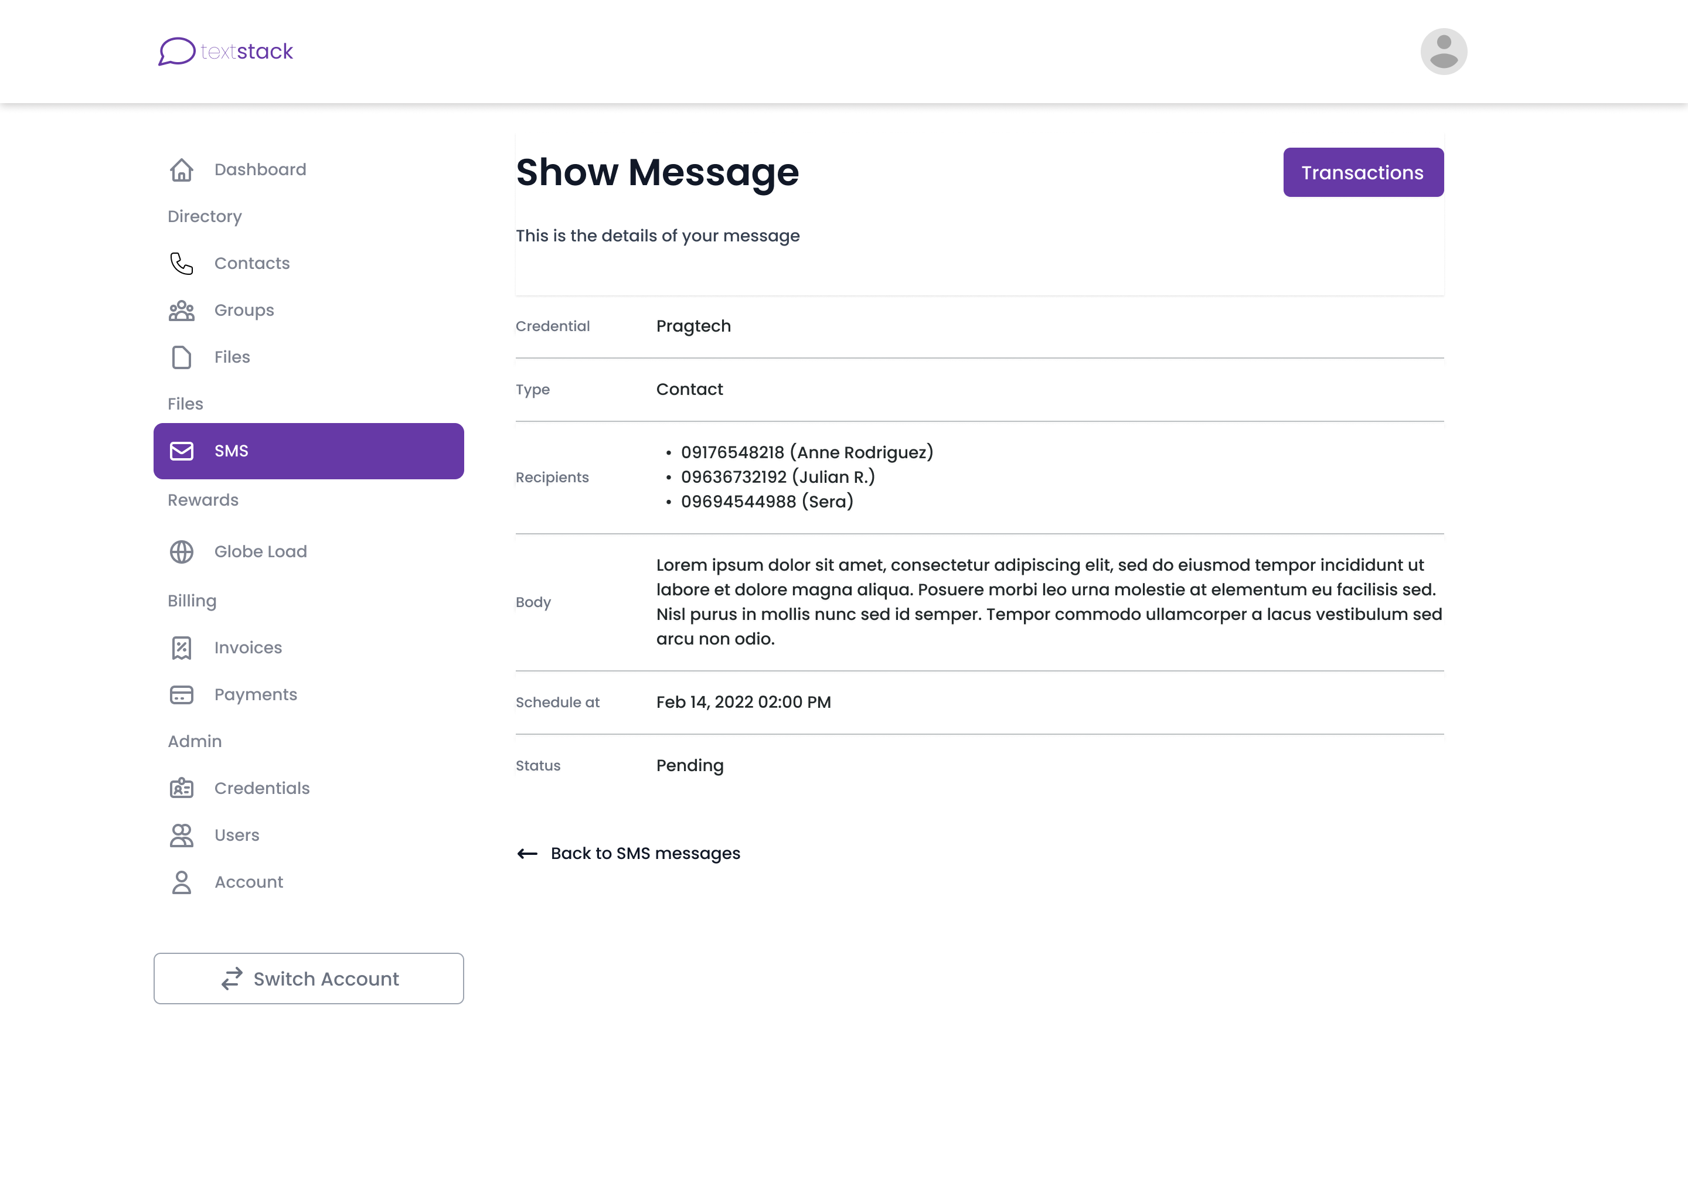This screenshot has width=1688, height=1200.
Task: Select the Dashboard home icon
Action: click(181, 169)
